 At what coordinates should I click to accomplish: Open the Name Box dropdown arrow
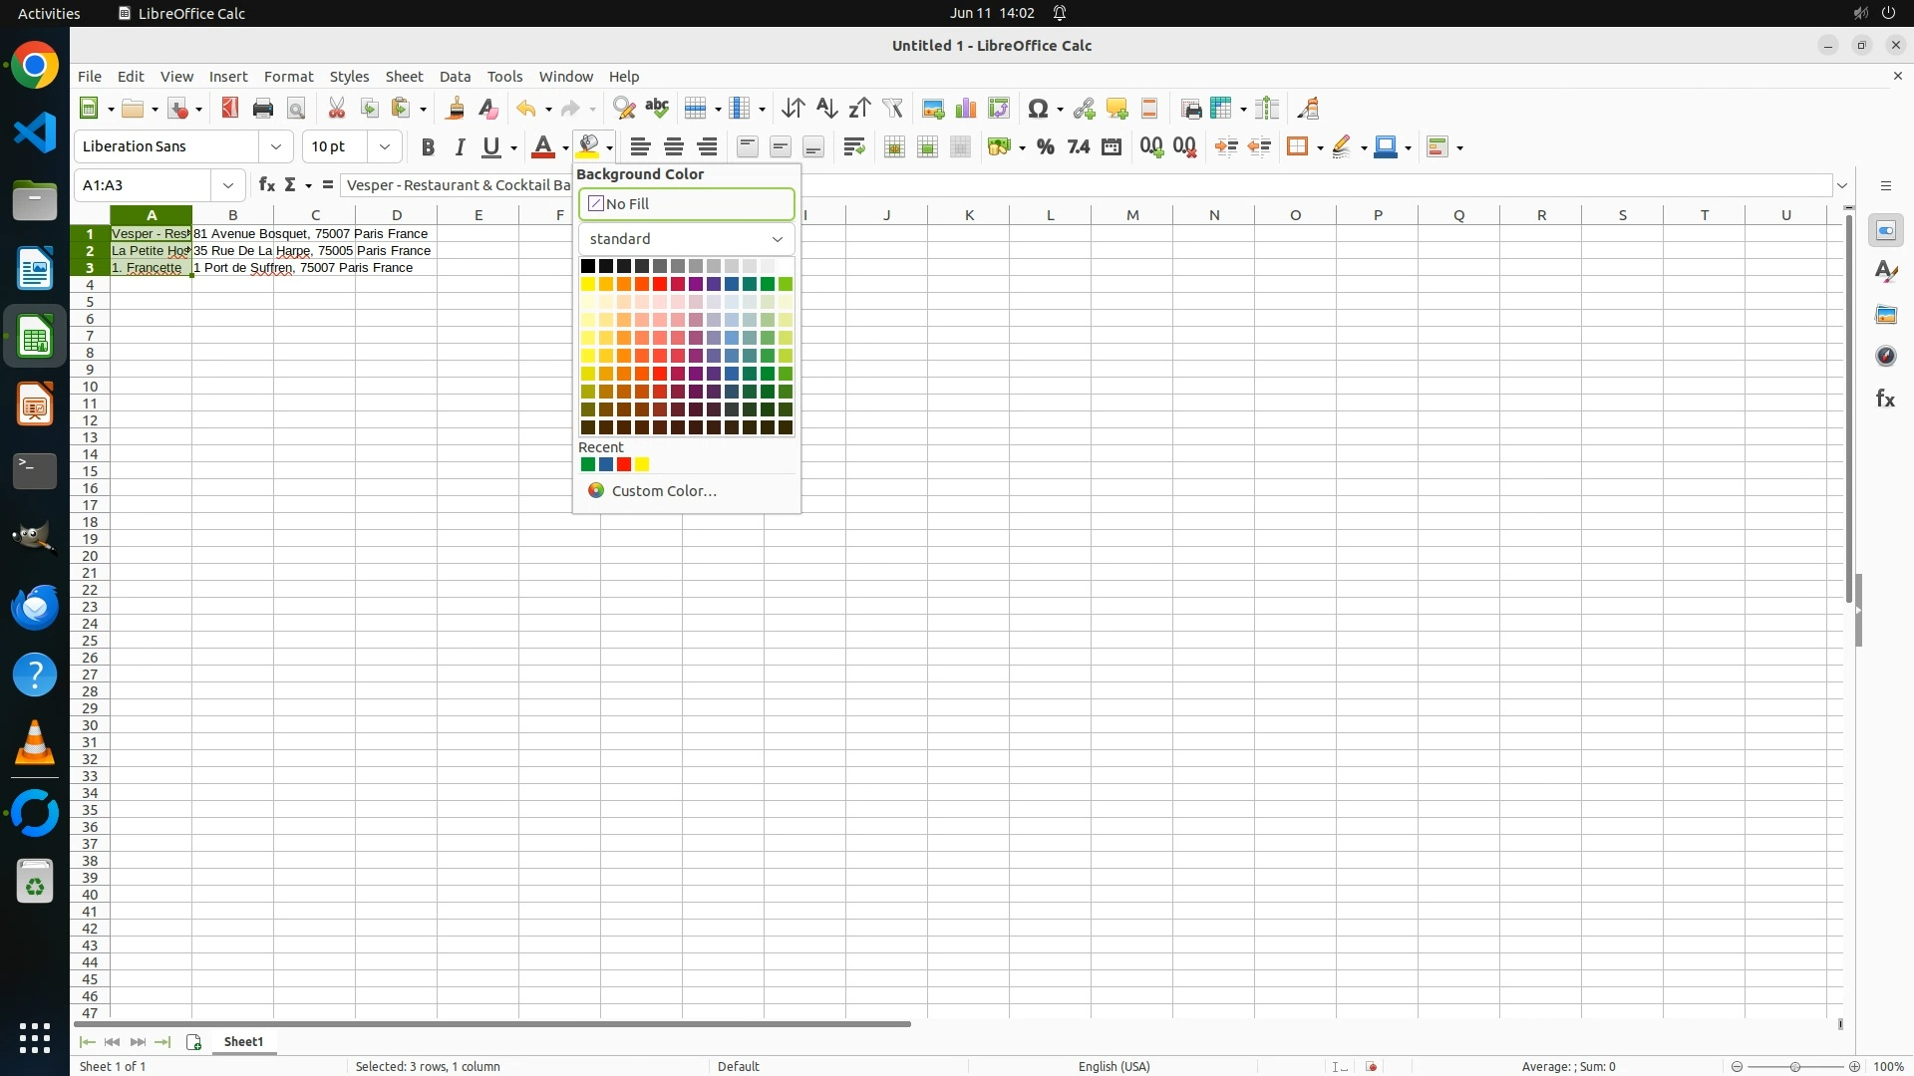coord(228,185)
